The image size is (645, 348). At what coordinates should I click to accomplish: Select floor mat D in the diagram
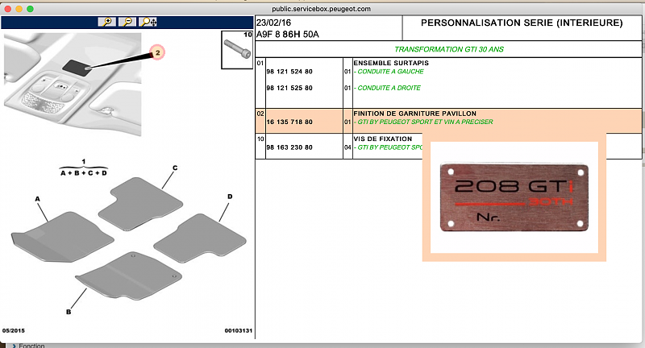[200, 238]
